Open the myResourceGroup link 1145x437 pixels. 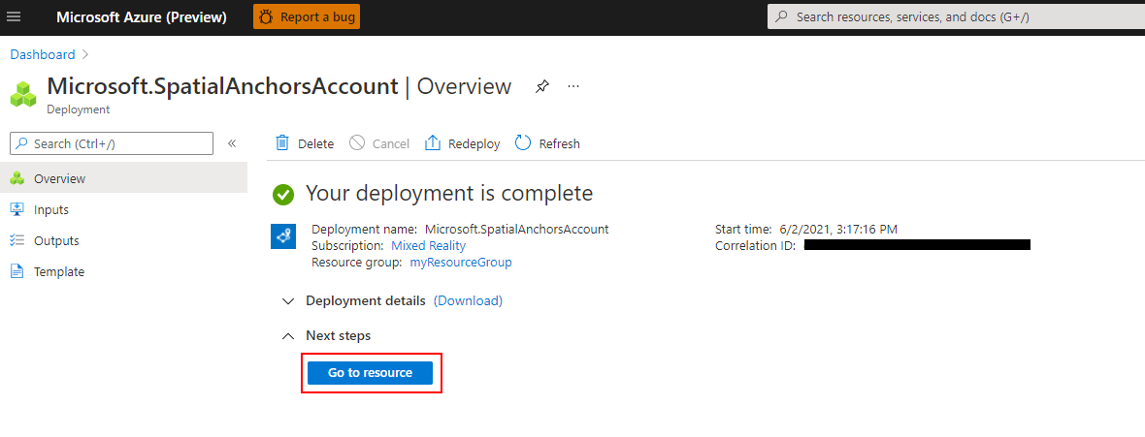click(461, 263)
